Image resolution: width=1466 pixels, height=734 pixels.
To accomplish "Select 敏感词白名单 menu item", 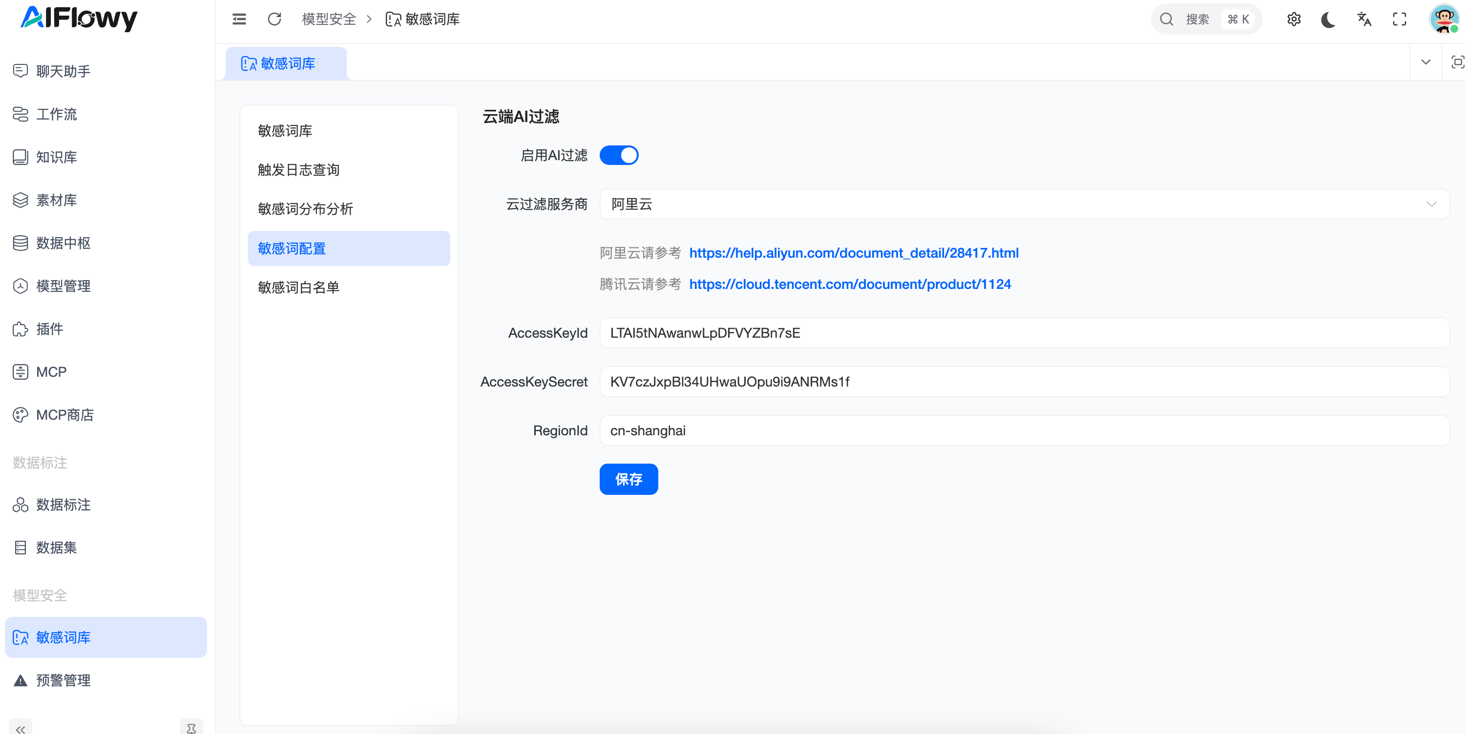I will tap(298, 287).
